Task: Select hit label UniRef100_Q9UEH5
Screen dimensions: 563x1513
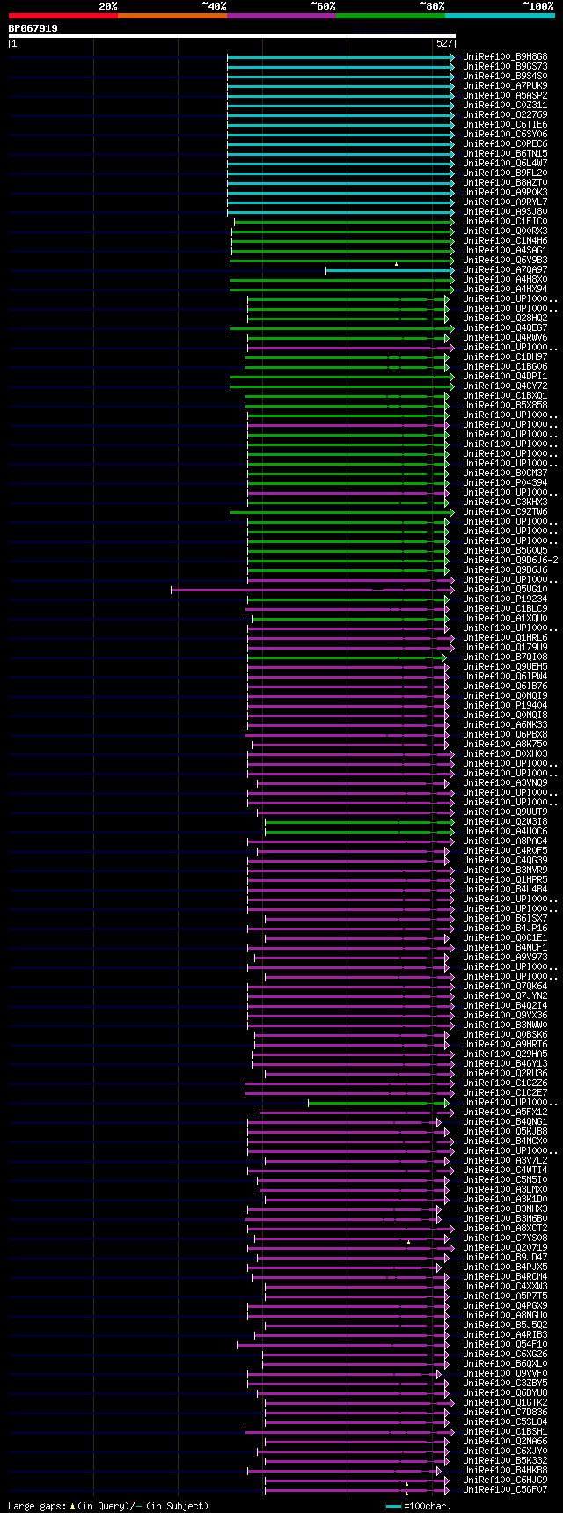Action: point(505,666)
